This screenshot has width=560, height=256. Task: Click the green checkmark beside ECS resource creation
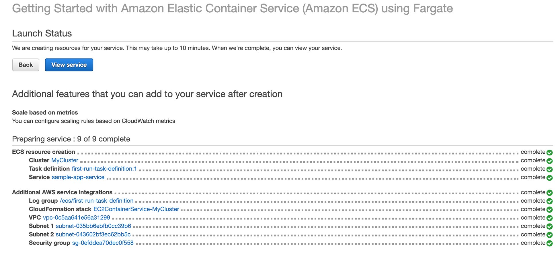pos(549,152)
